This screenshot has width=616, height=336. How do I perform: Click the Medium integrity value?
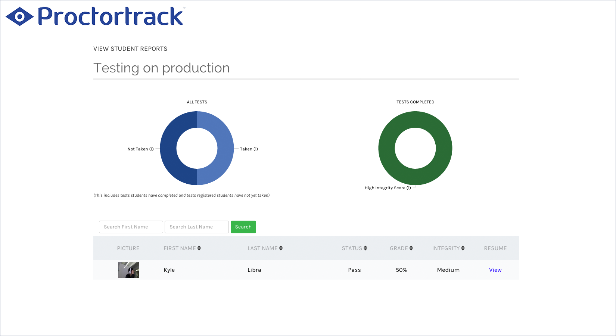pyautogui.click(x=448, y=270)
